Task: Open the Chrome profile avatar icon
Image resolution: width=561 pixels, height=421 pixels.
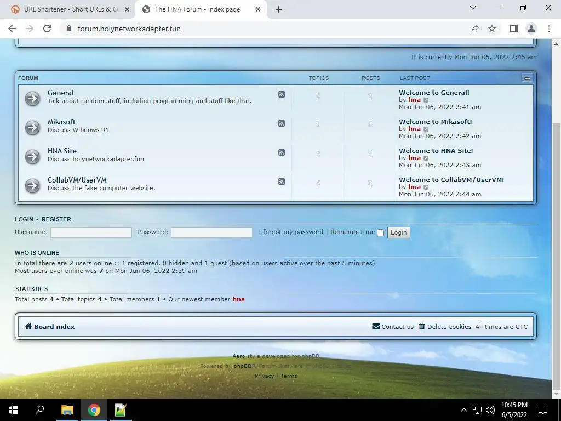Action: click(x=531, y=29)
